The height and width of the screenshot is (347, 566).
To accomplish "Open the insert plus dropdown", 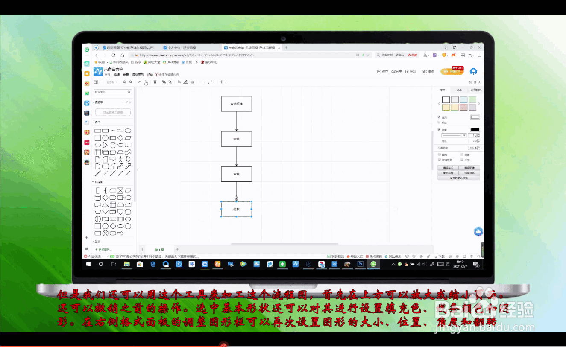I will 223,82.
